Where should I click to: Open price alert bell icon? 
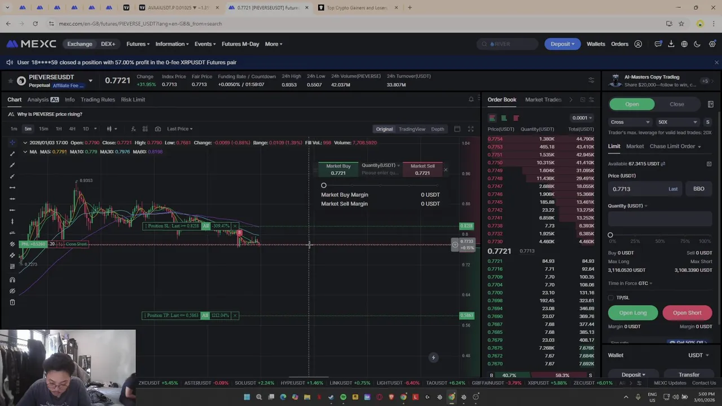click(x=471, y=100)
